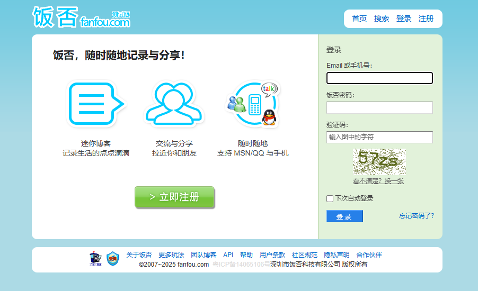Click the 粤ICP备14065106号 link
478x291 pixels.
tap(241, 264)
